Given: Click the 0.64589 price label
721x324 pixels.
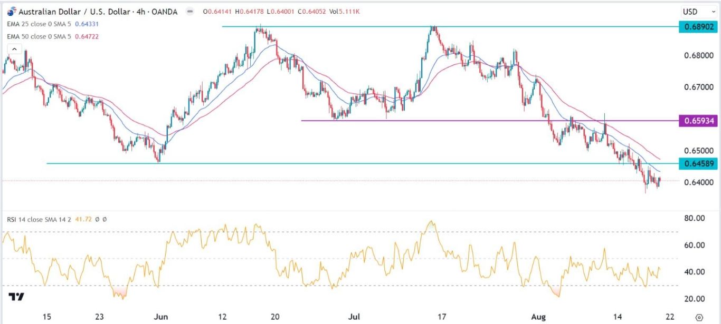Looking at the screenshot, I should [x=698, y=164].
